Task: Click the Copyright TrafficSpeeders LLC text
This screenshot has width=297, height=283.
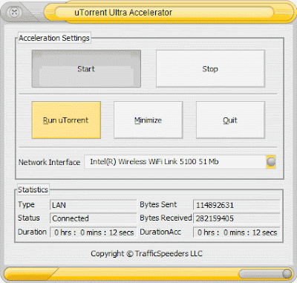Action: [x=146, y=253]
